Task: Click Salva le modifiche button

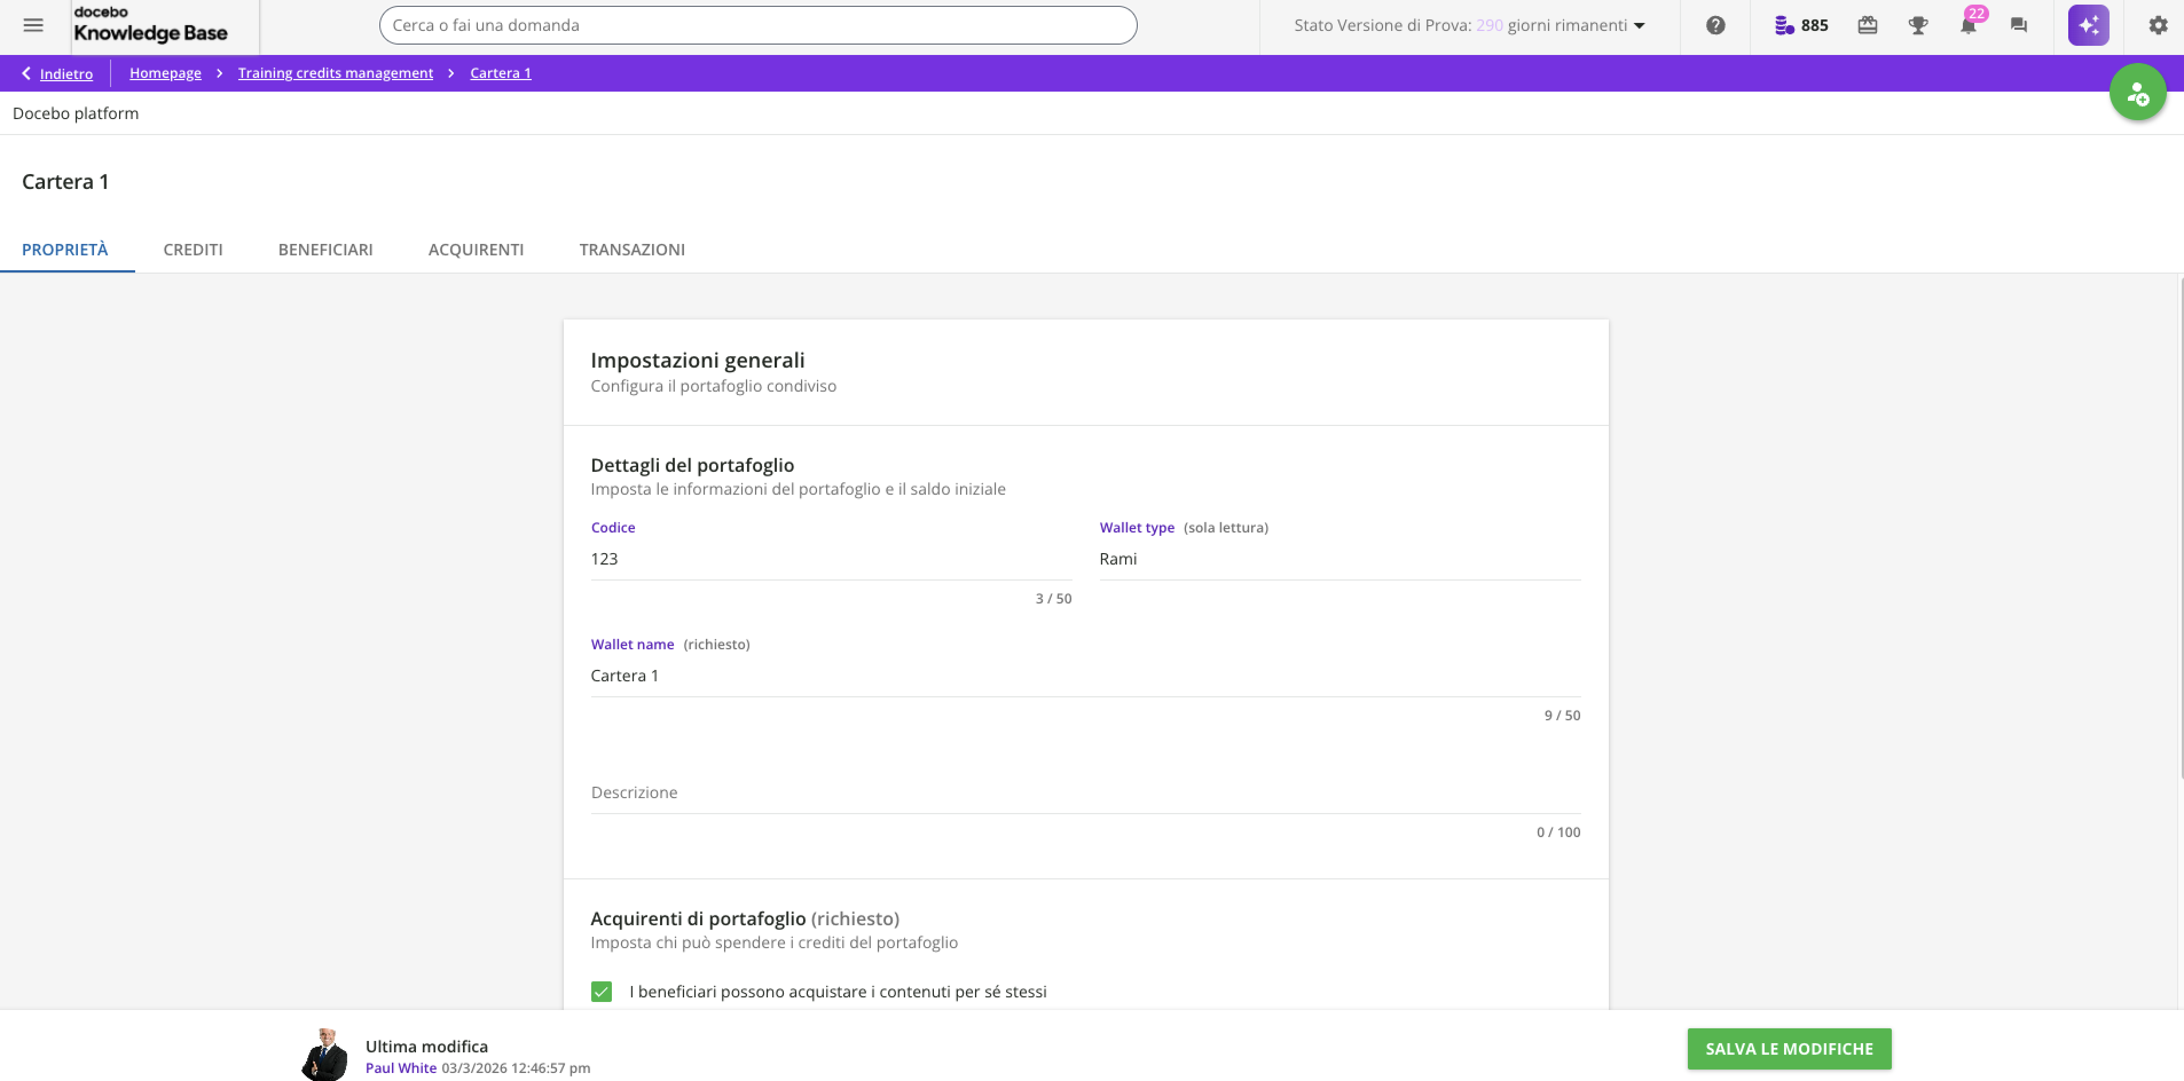Action: tap(1788, 1049)
